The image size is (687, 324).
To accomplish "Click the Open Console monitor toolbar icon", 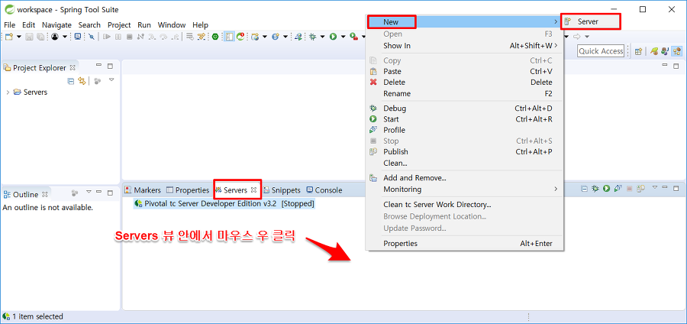I will pos(78,37).
